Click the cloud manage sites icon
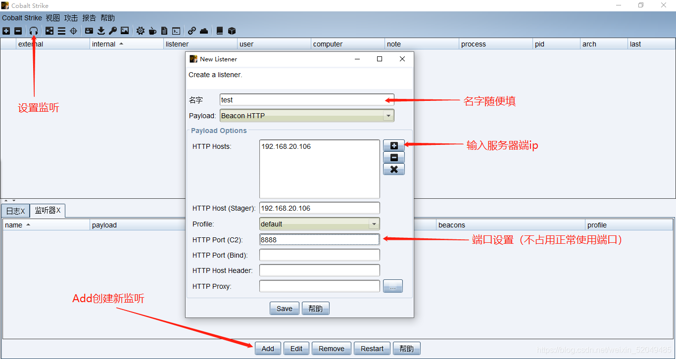676x359 pixels. pos(204,31)
